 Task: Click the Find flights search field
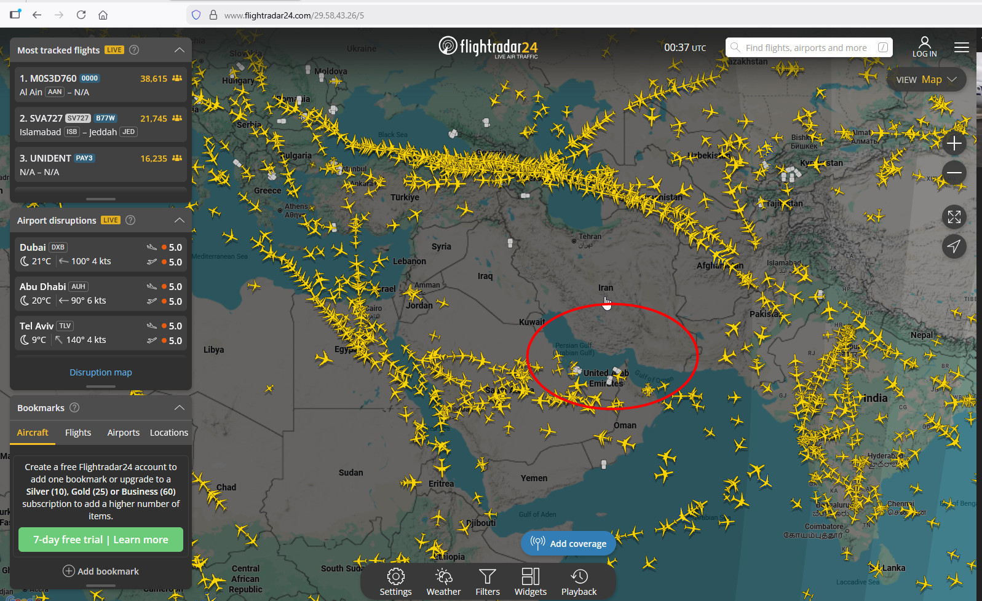coord(809,47)
